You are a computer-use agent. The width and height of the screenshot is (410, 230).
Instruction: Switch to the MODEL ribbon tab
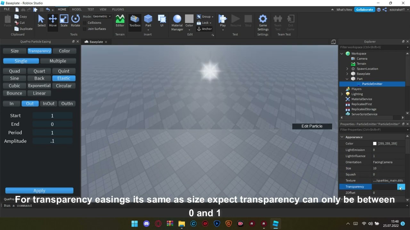tap(77, 9)
